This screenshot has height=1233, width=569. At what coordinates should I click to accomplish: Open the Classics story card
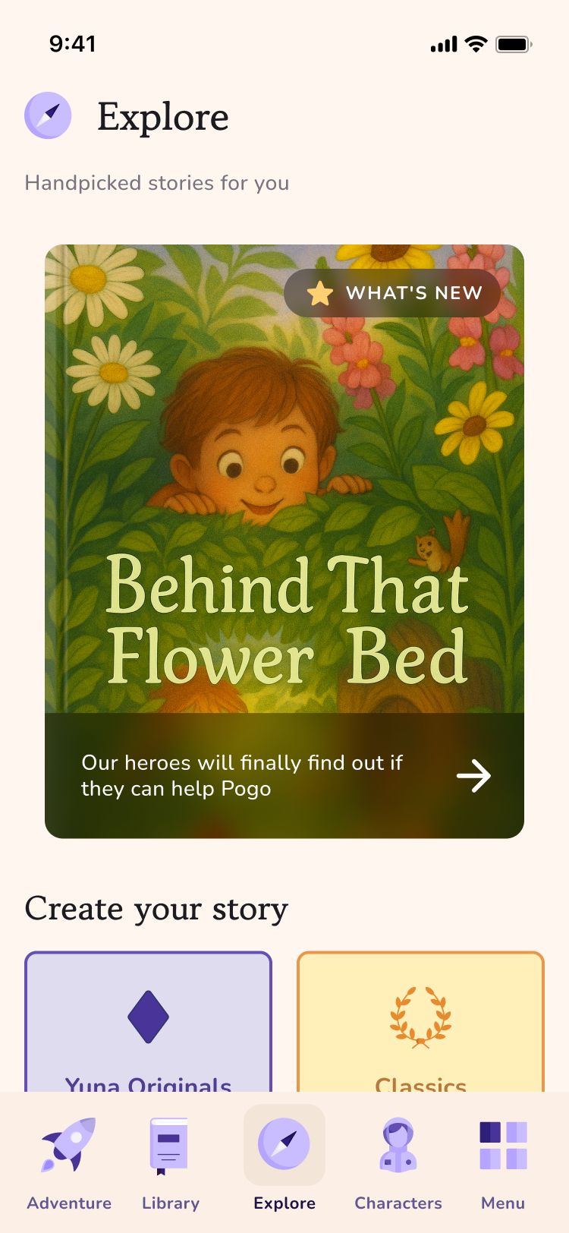[x=420, y=1022]
